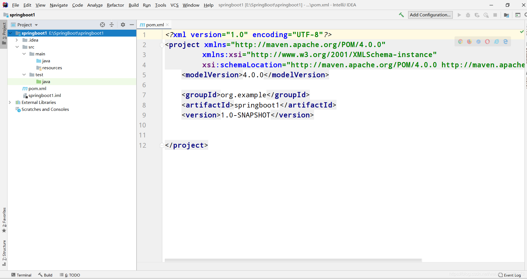The height and width of the screenshot is (279, 527).
Task: Click 1.0-SNAPSHOT version text
Action: click(245, 115)
